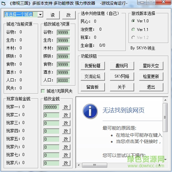Minimize the trainer window

coord(142,2)
